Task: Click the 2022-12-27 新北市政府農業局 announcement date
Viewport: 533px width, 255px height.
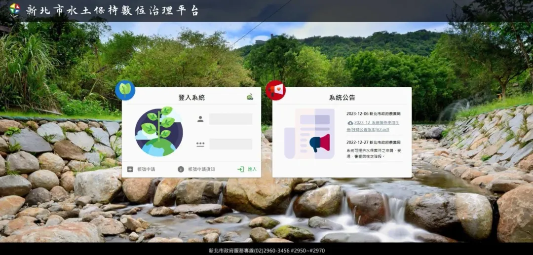Action: (x=373, y=142)
